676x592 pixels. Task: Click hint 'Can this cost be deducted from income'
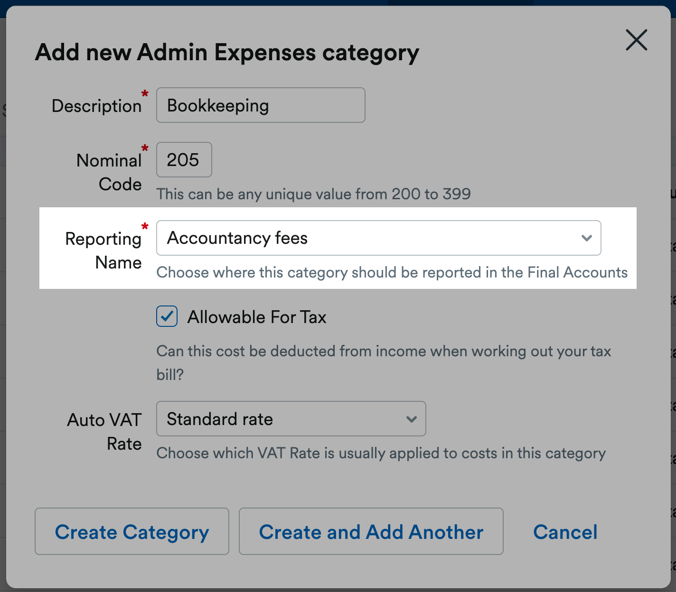384,363
